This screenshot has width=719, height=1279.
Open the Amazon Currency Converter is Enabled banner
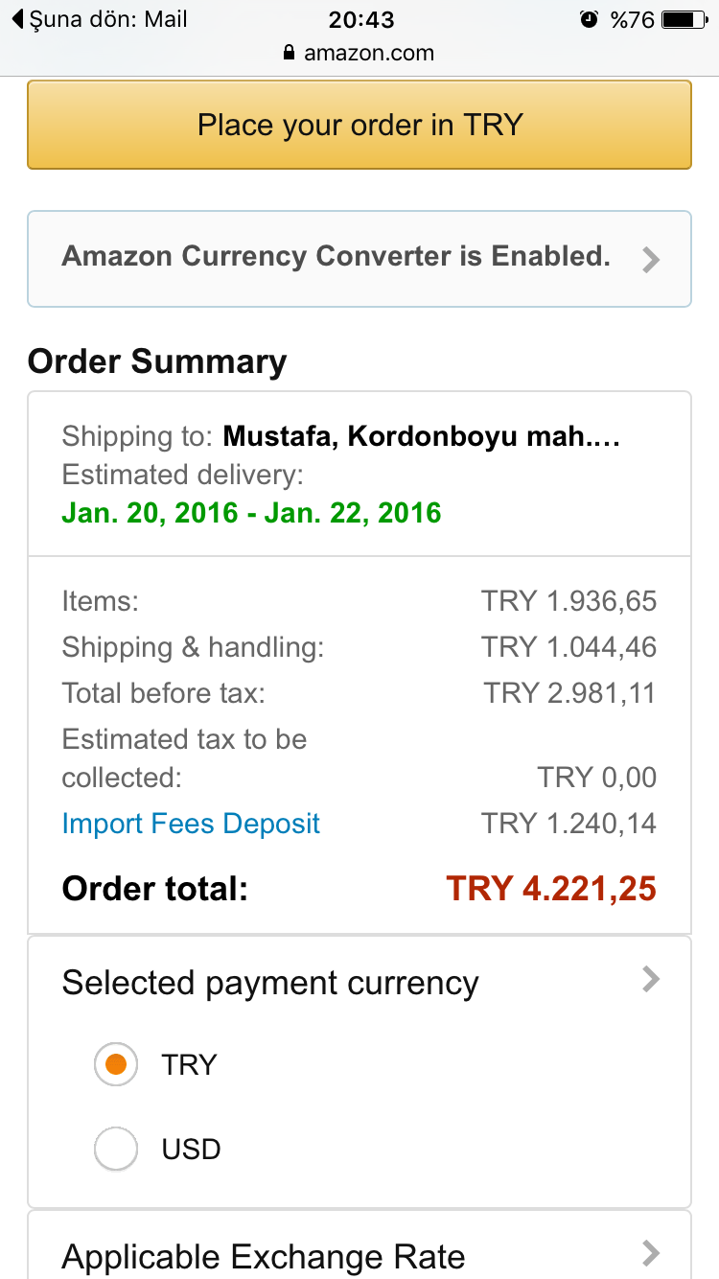[359, 259]
